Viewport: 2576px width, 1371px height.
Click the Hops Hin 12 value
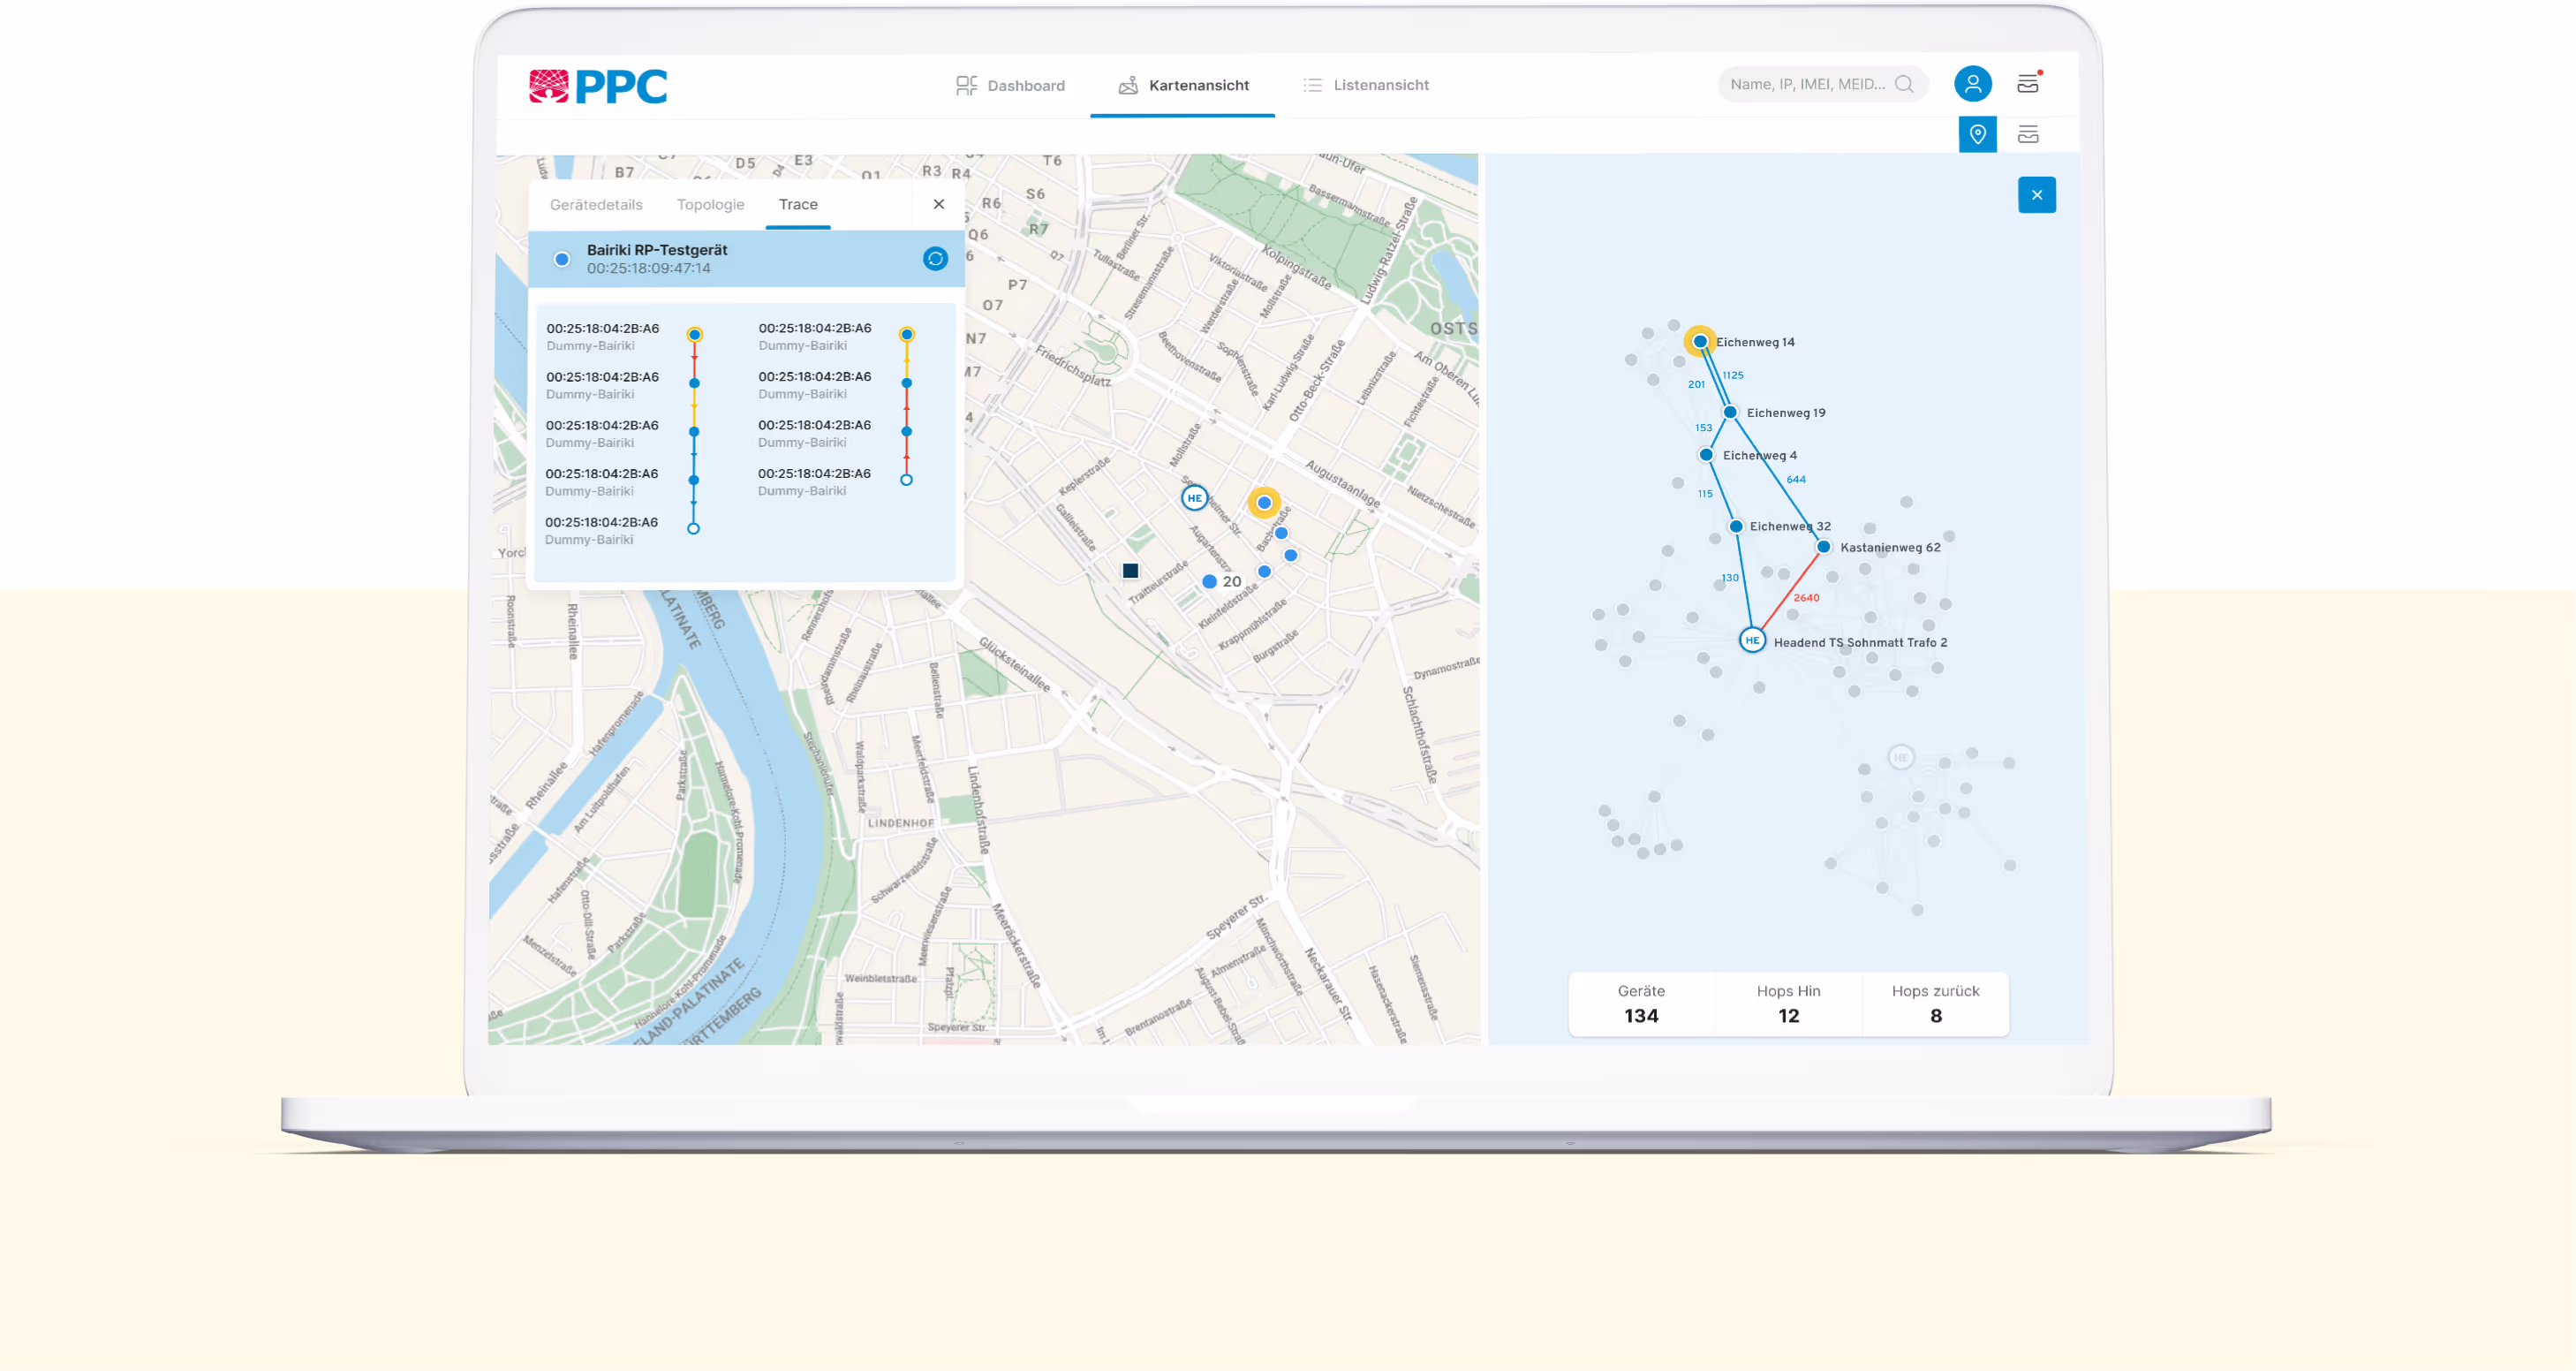pyautogui.click(x=1788, y=1016)
